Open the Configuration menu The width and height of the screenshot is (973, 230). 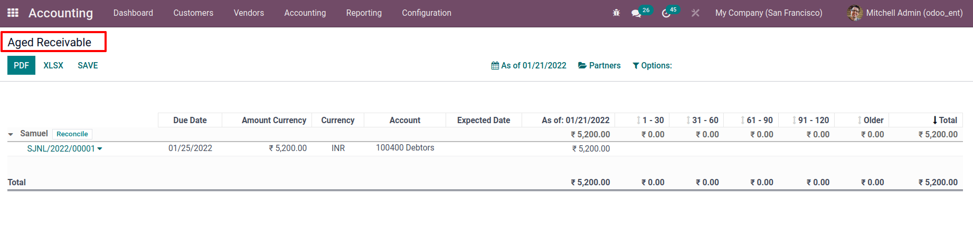427,13
